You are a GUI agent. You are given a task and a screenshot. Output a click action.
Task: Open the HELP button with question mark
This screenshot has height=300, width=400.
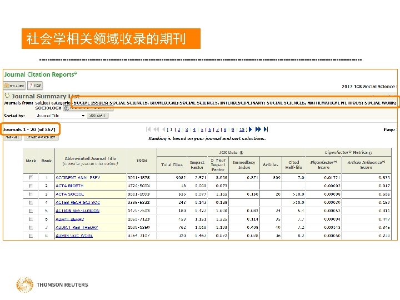coord(35,86)
